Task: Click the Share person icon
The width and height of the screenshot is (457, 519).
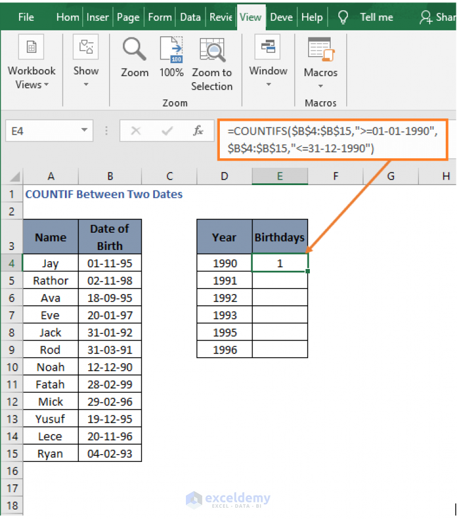Action: [425, 17]
